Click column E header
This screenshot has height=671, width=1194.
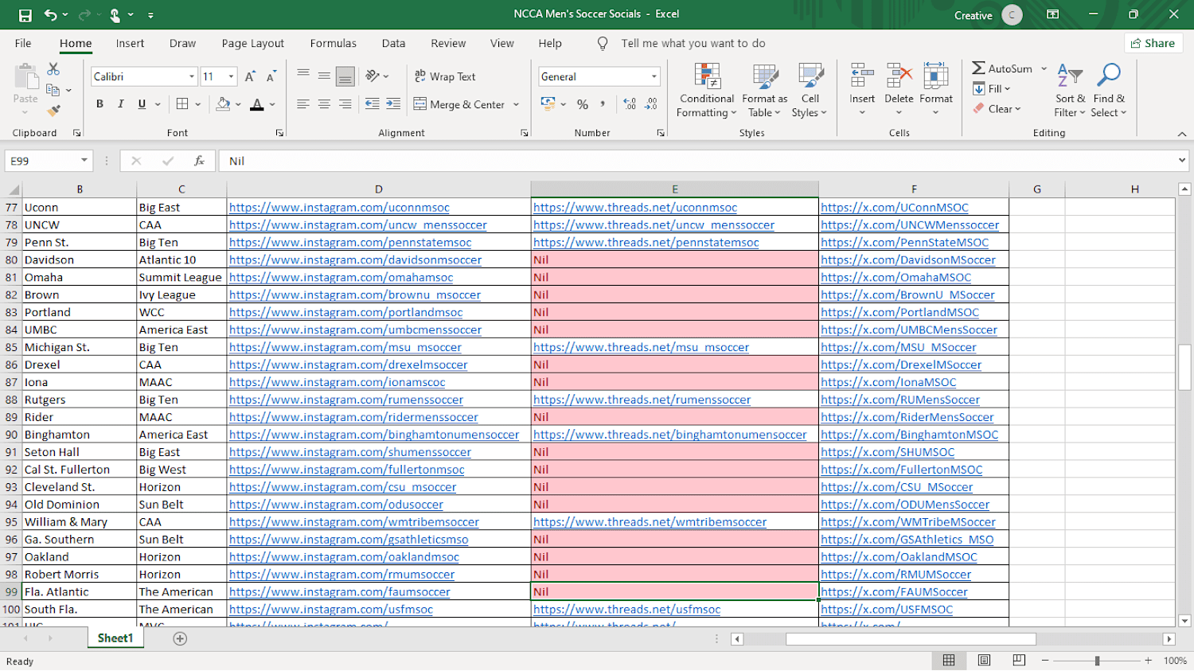[674, 189]
